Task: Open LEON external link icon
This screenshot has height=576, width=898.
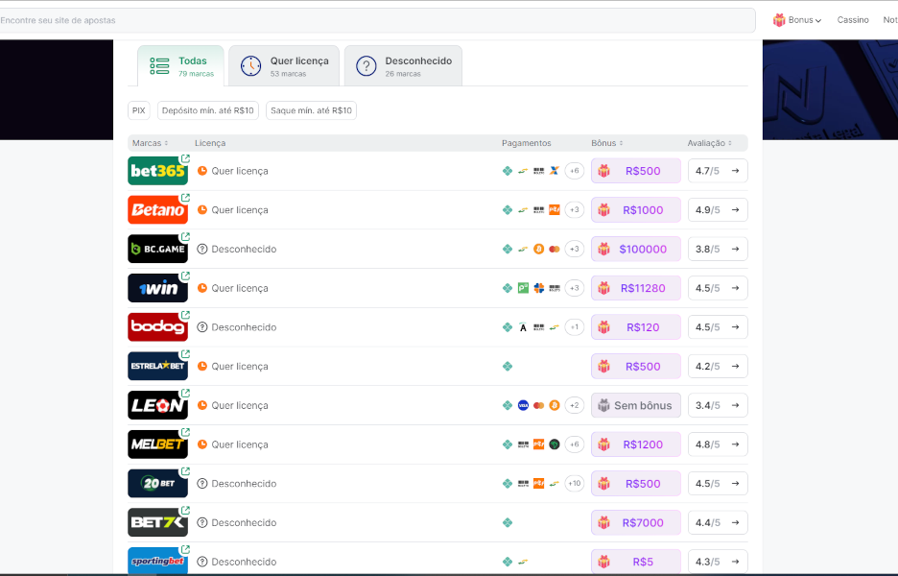Action: [185, 394]
